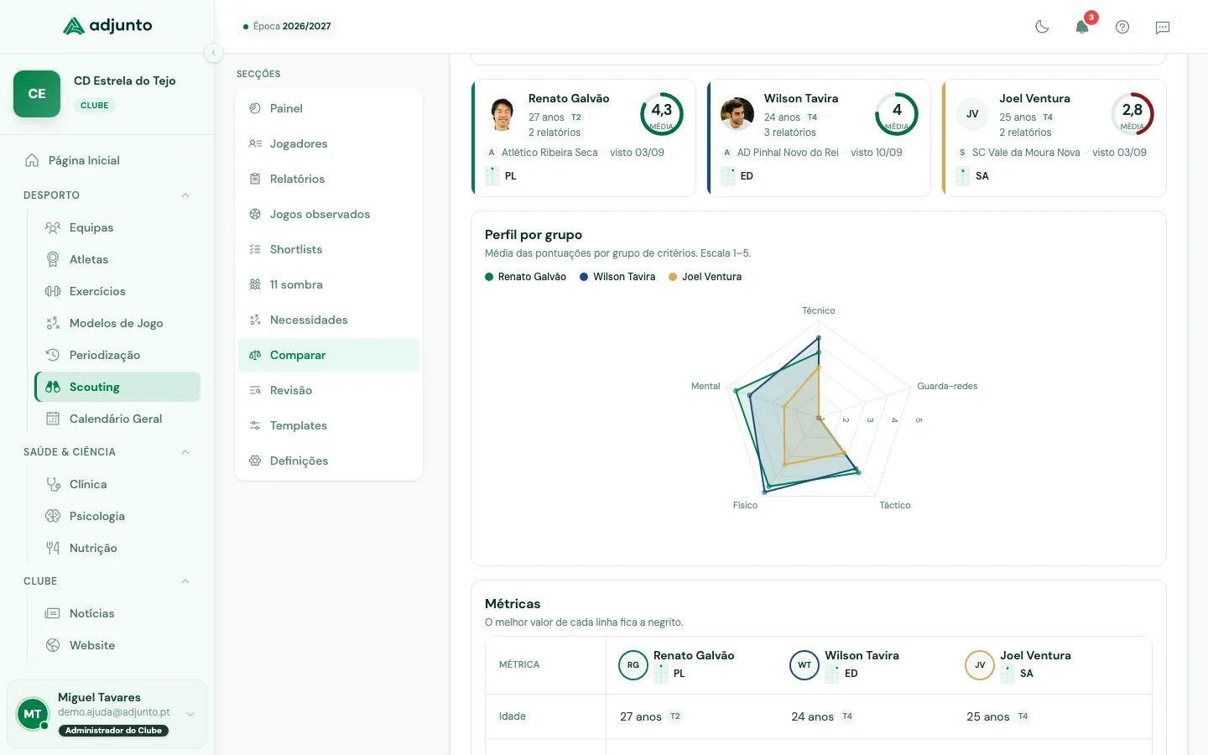Open Joel Ventura's player card
Screen dimensions: 1208x755
1054,138
